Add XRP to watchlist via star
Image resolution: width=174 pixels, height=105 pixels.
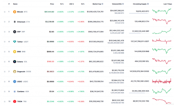[5, 32]
